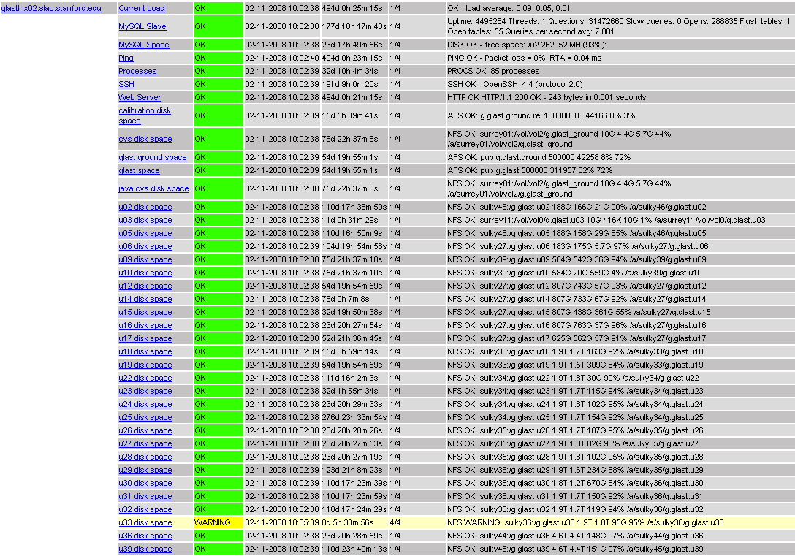This screenshot has height=556, width=795.
Task: Click the green OK cell for Ping
Action: tap(218, 58)
